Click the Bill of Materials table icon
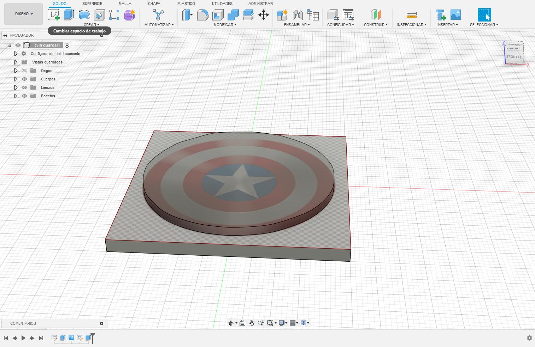This screenshot has height=347, width=535. [x=313, y=15]
